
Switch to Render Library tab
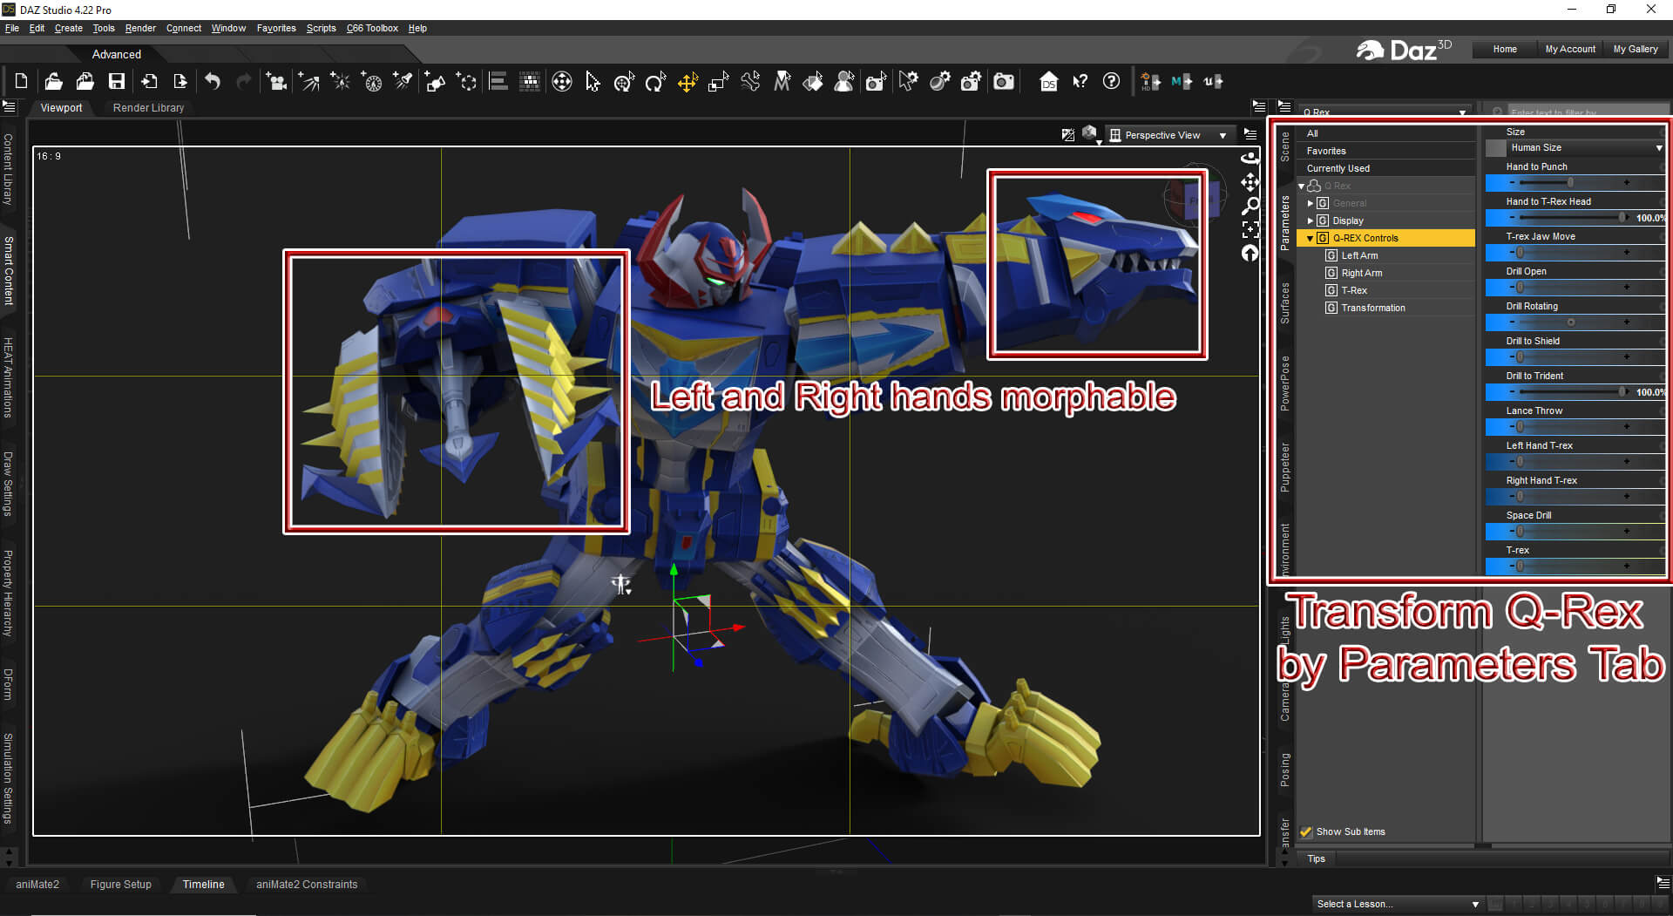point(148,108)
